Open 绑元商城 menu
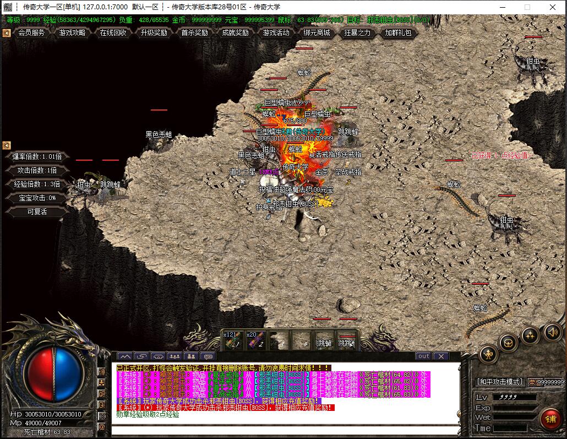The image size is (567, 439). [317, 33]
